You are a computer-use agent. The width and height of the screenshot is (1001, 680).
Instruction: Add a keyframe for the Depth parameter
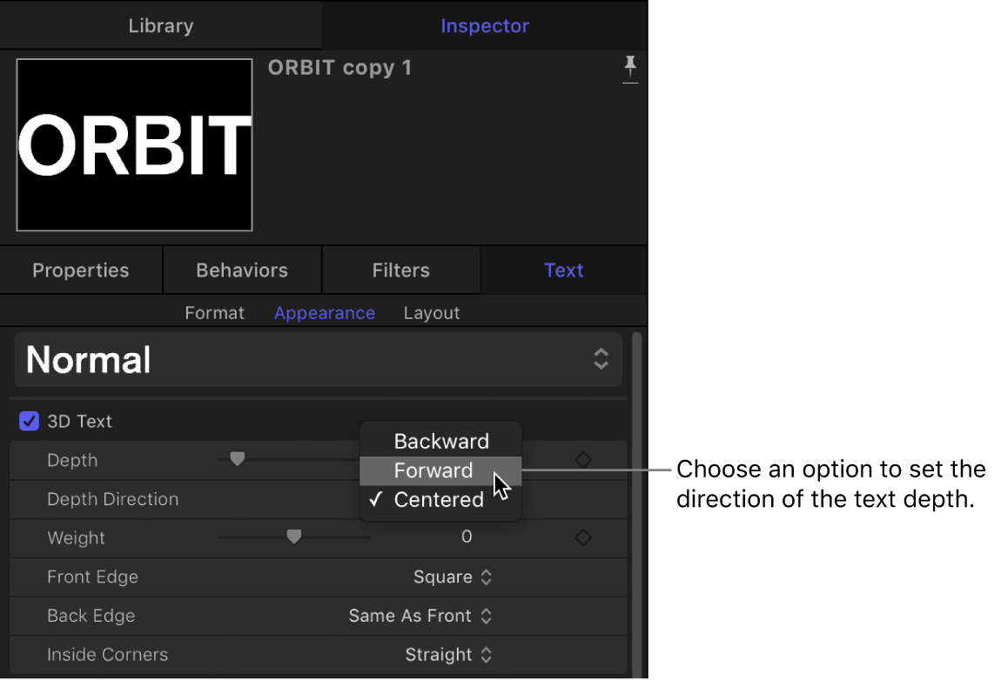pos(583,460)
